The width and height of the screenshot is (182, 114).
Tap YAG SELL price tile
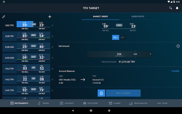click(x=25, y=80)
